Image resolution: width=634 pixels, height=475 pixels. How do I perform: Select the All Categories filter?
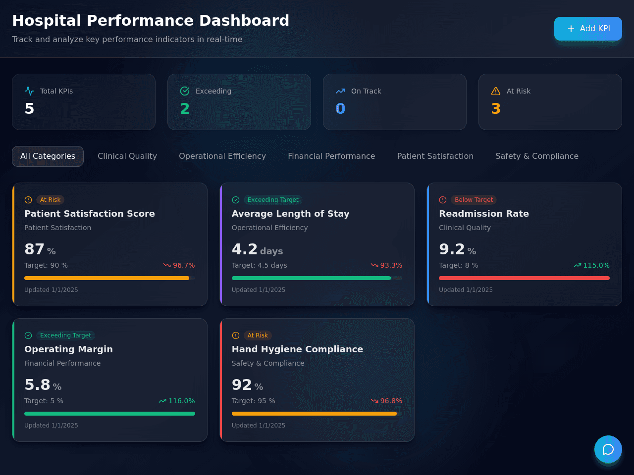(48, 156)
